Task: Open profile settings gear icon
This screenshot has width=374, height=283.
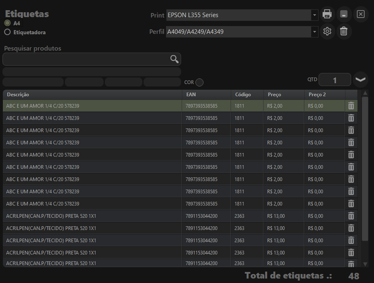Action: tap(327, 31)
